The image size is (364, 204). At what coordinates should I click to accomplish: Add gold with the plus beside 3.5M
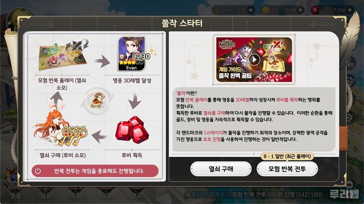[300, 10]
